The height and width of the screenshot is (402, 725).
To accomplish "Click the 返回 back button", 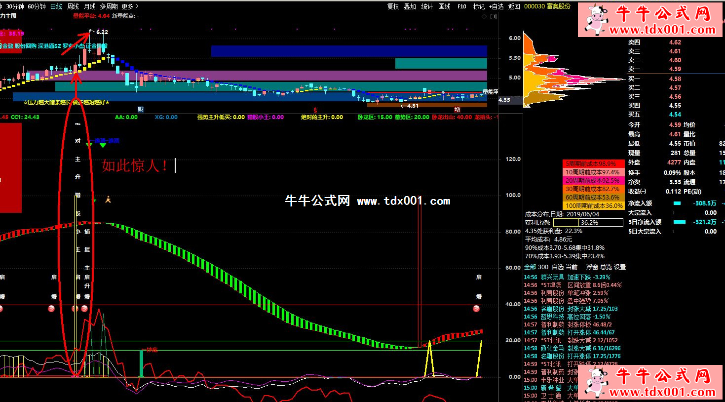I will coord(514,6).
